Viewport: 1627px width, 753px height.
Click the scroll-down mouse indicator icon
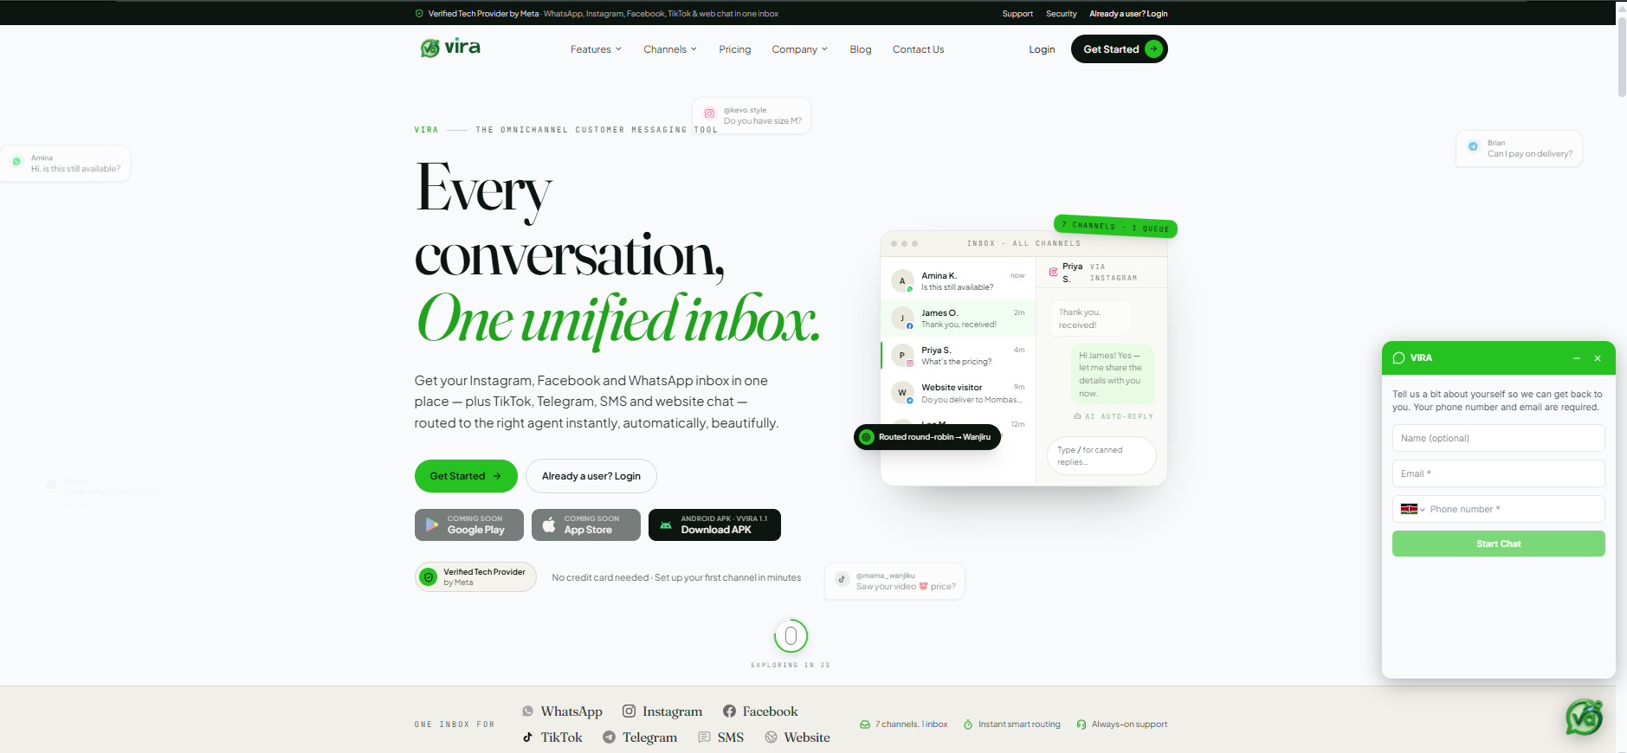click(x=791, y=636)
